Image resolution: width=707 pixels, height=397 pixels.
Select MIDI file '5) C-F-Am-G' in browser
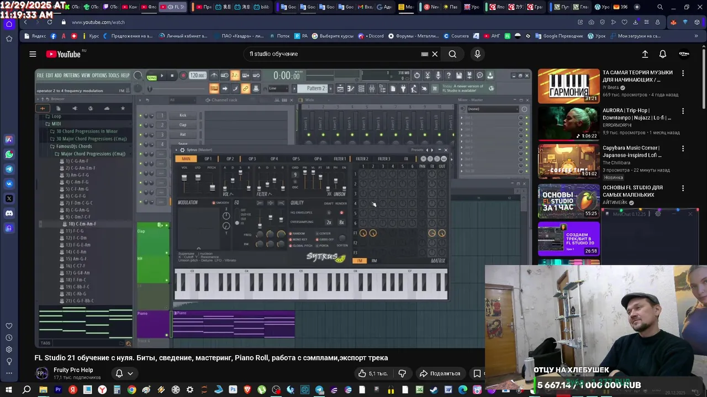point(77,189)
